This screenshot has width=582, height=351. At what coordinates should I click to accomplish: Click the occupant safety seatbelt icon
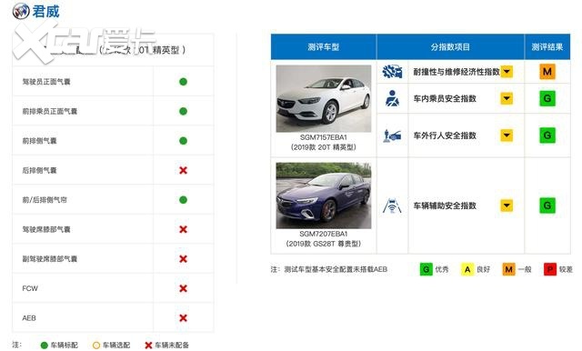tap(392, 98)
